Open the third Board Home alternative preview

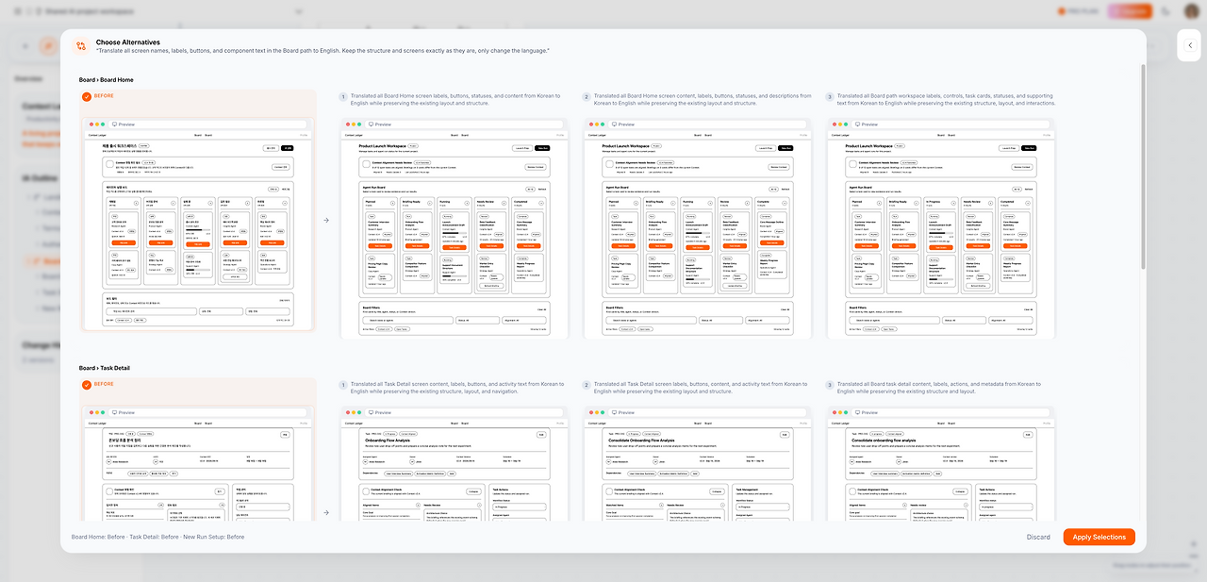coord(941,227)
